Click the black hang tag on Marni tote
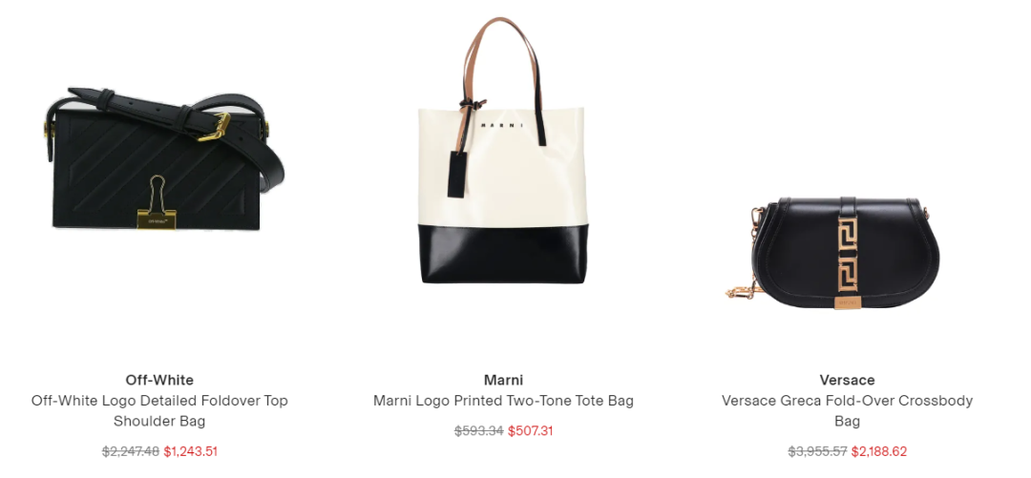The image size is (1031, 478). tap(457, 174)
